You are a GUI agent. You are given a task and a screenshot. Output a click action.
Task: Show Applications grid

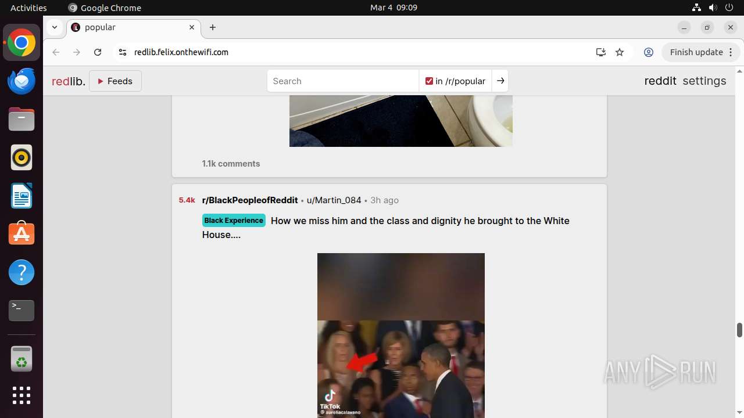click(22, 395)
